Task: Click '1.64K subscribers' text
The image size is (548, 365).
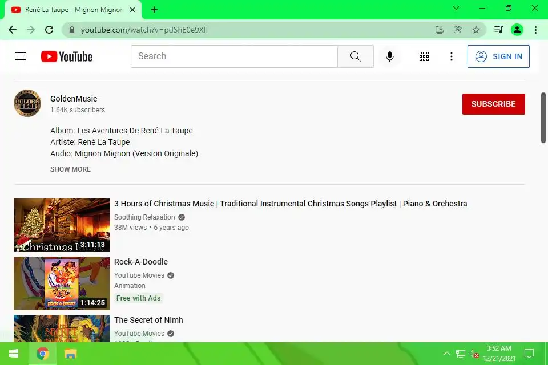Action: click(78, 109)
